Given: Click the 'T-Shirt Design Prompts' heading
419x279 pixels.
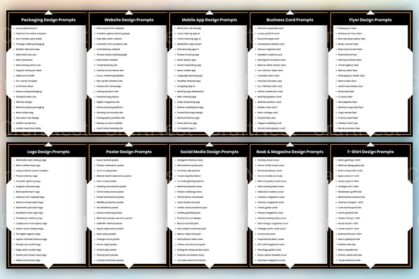Looking at the screenshot, I should tap(370, 152).
